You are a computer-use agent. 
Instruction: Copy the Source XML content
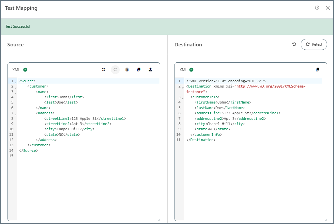point(139,70)
